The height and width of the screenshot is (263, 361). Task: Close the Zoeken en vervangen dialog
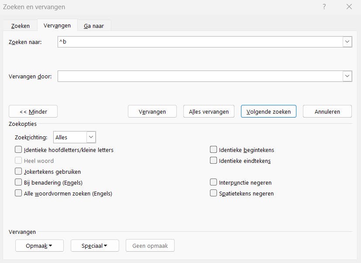point(349,7)
